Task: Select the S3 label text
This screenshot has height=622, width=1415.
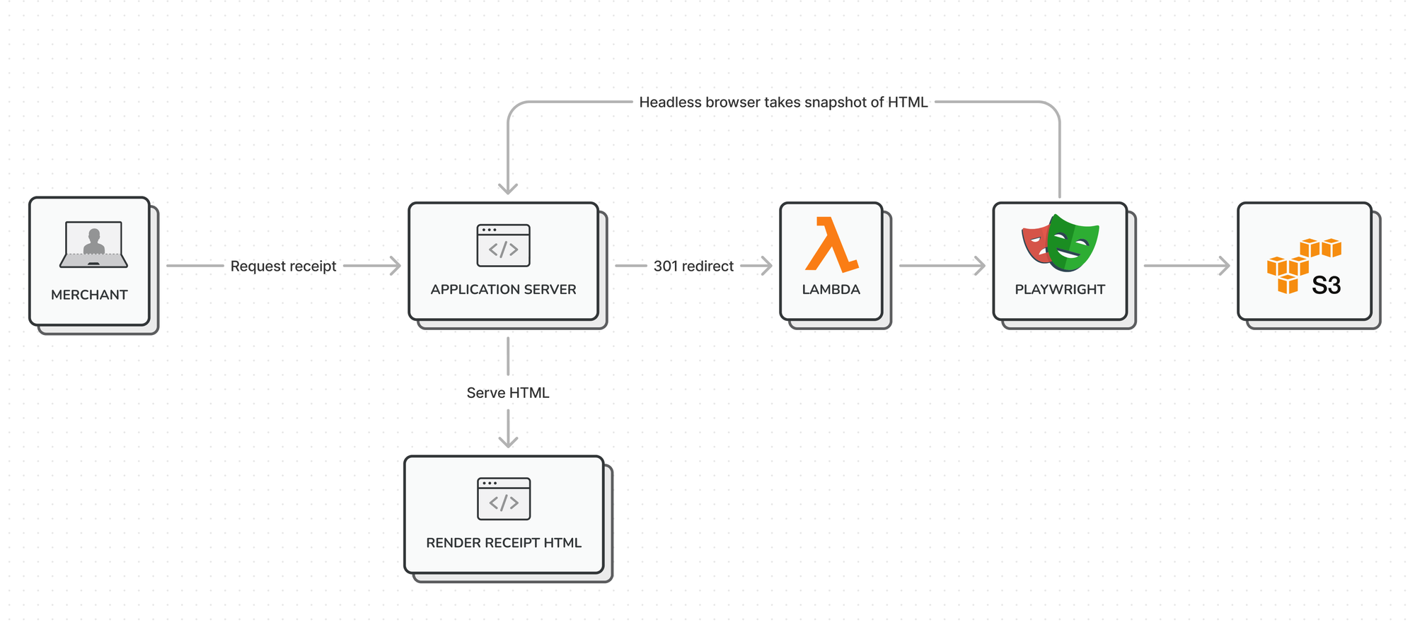Action: tap(1326, 286)
